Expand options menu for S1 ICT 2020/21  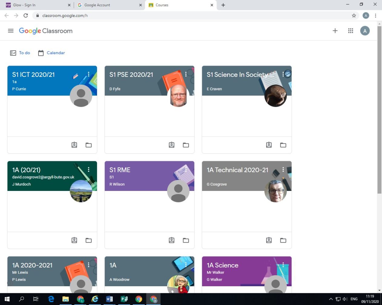pyautogui.click(x=89, y=74)
